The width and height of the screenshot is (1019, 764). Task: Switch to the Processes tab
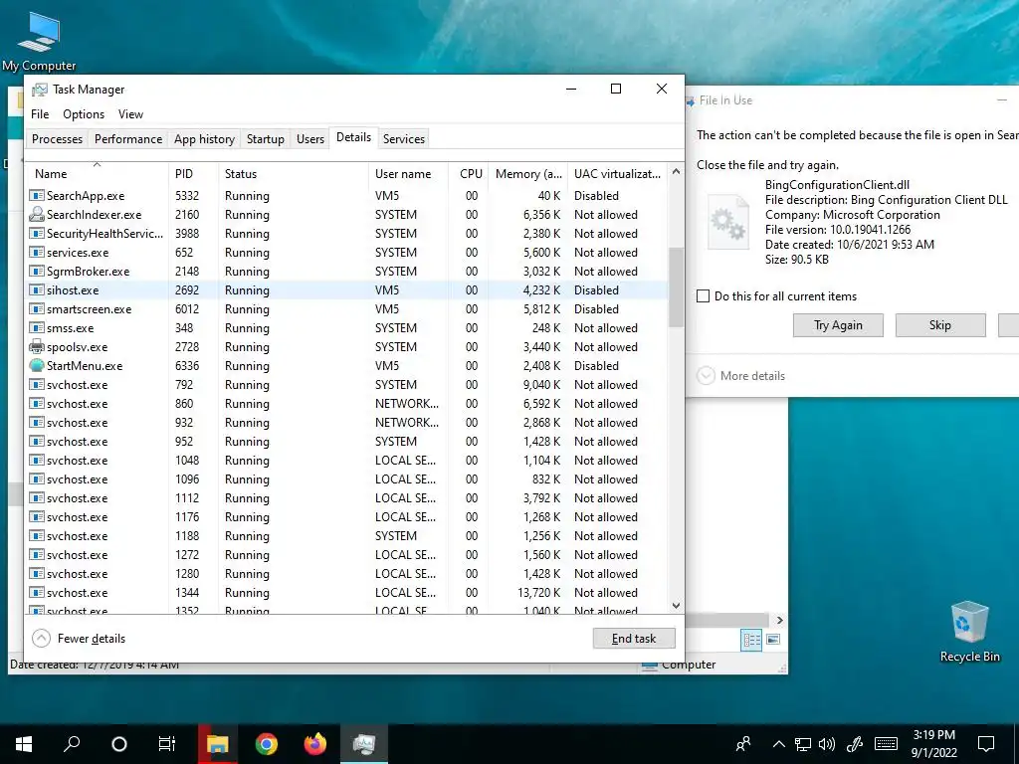click(57, 139)
